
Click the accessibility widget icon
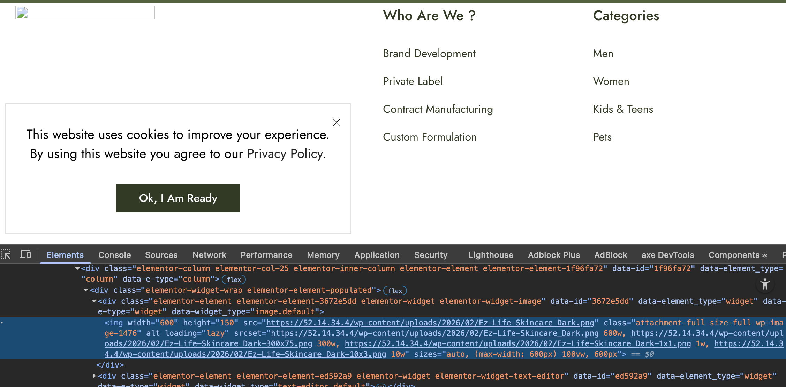765,284
